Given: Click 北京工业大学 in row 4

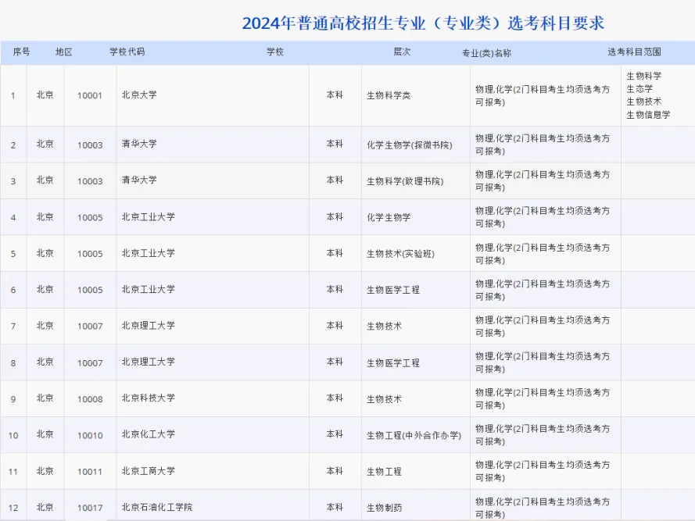Looking at the screenshot, I should (x=148, y=216).
